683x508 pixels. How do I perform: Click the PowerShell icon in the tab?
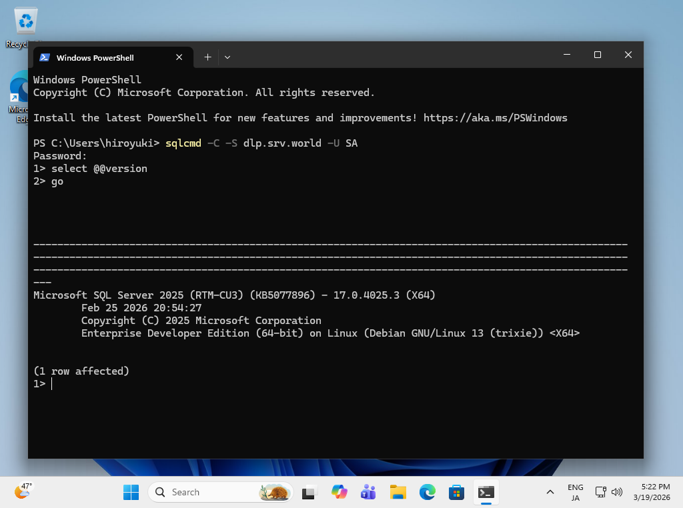[x=45, y=57]
